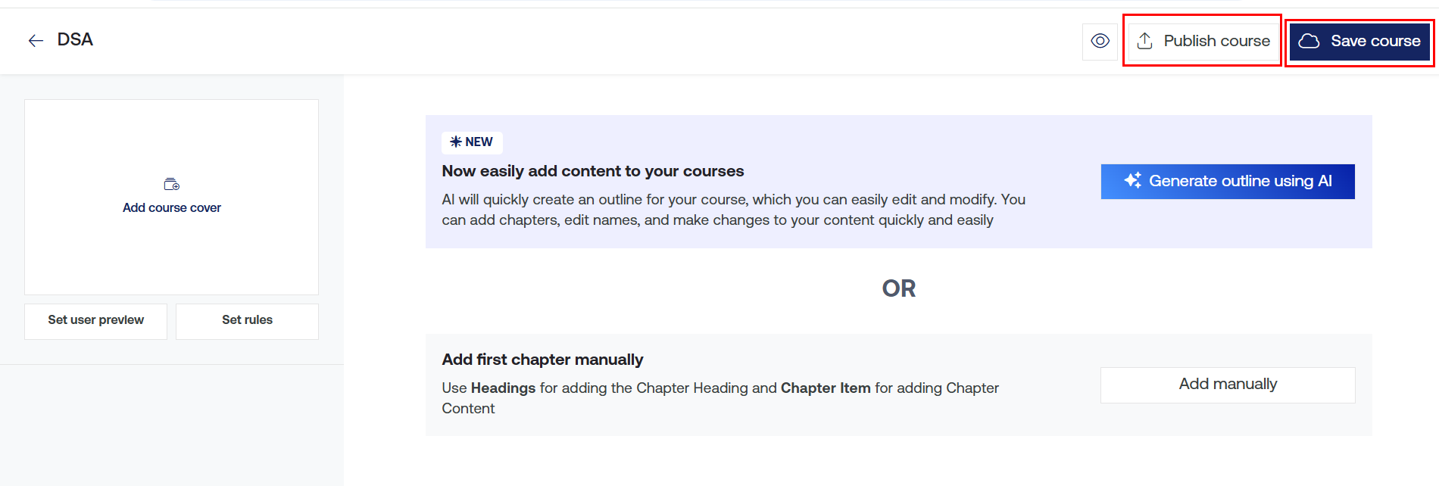The height and width of the screenshot is (486, 1439).
Task: Click the 'Now easily add content' heading
Action: [x=592, y=171]
